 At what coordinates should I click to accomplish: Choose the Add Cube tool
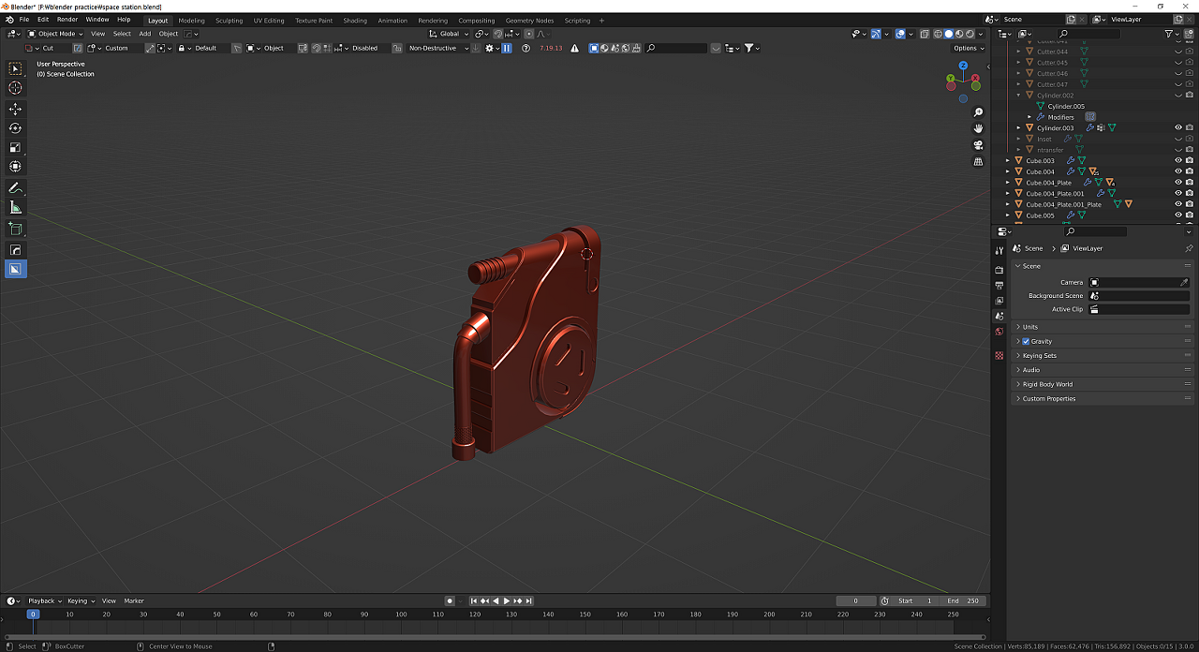(15, 229)
